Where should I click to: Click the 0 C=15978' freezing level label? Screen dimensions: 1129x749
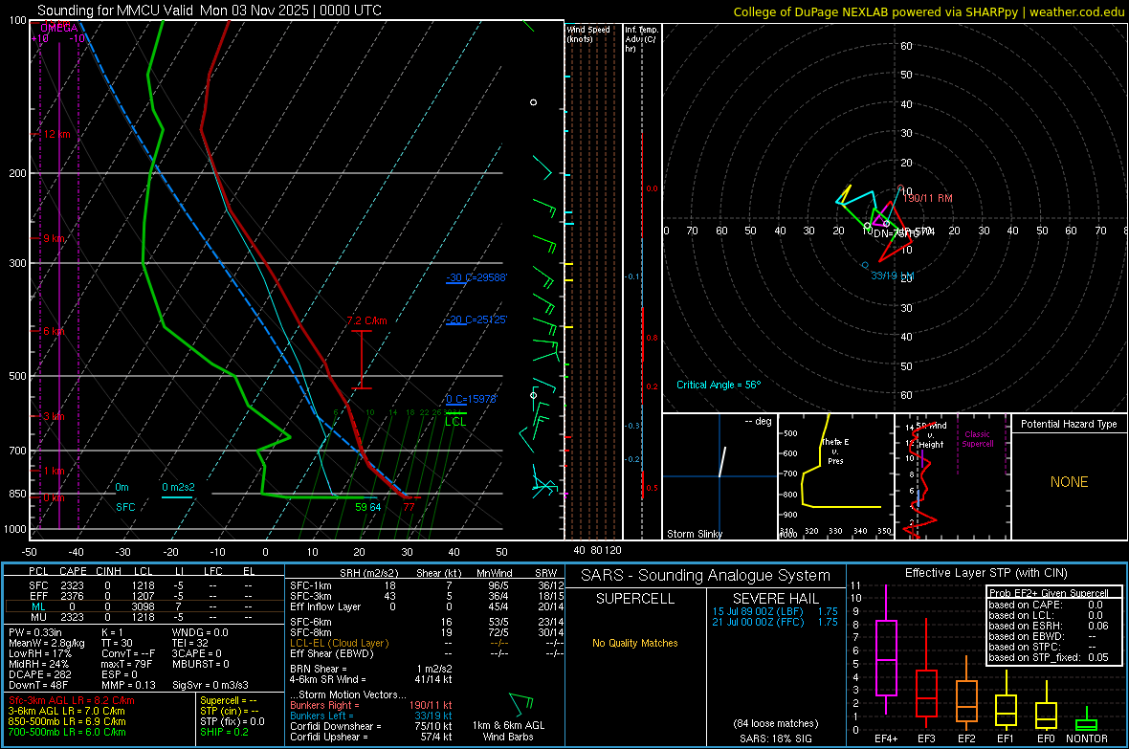[472, 399]
